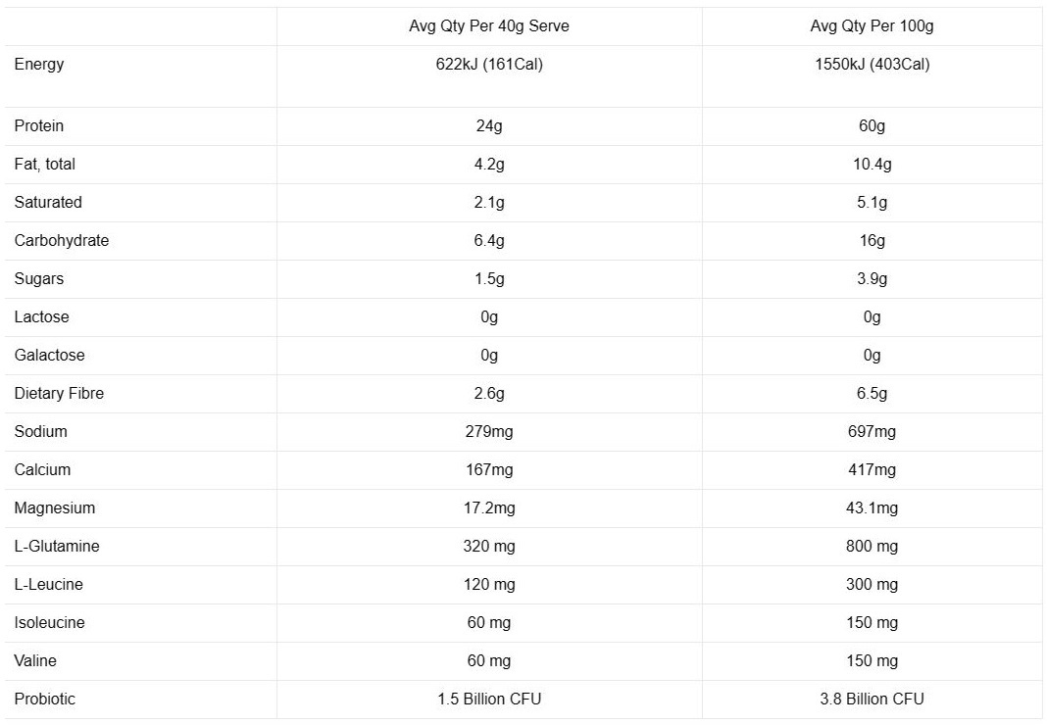Select the Avg Qty Per 40g Serve header
Screen dimensions: 1047x725
click(489, 26)
